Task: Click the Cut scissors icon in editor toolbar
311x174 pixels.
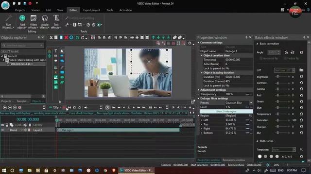Action: point(51,38)
